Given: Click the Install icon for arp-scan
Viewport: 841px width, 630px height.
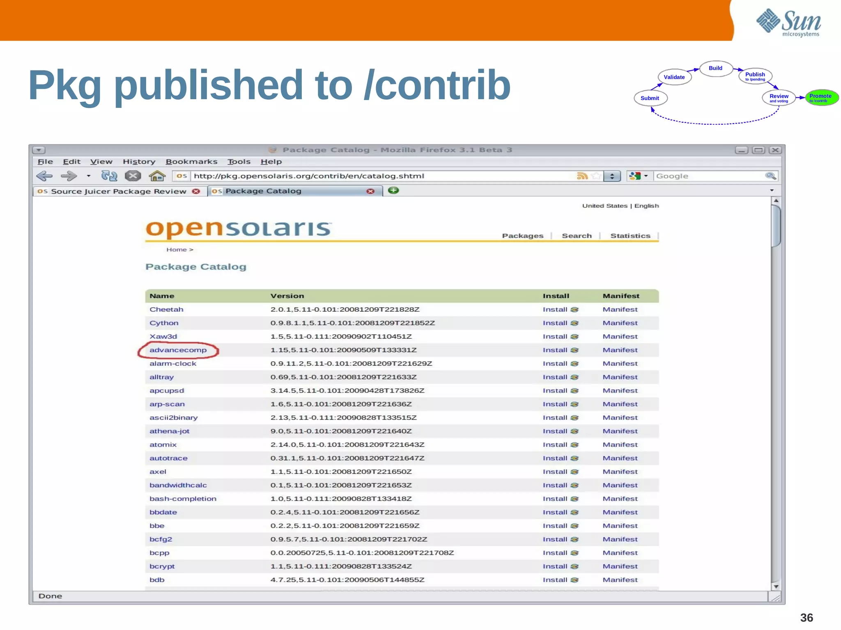Looking at the screenshot, I should point(574,404).
